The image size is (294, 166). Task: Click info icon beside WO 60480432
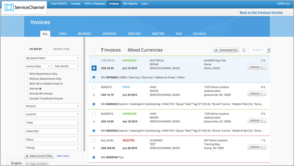coord(94,104)
